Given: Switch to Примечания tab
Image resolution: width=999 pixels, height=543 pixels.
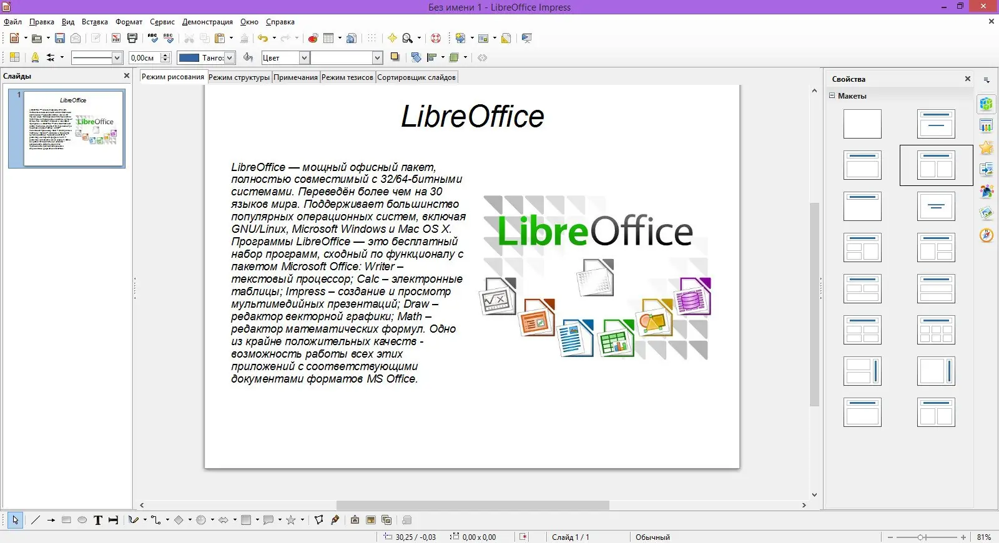Looking at the screenshot, I should point(296,77).
